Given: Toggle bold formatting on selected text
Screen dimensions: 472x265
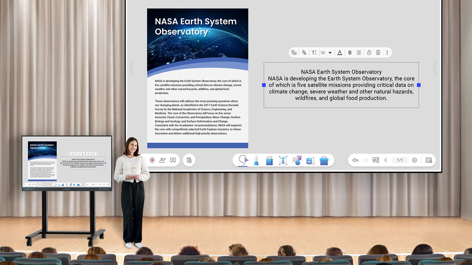Looking at the screenshot, I should [x=350, y=53].
